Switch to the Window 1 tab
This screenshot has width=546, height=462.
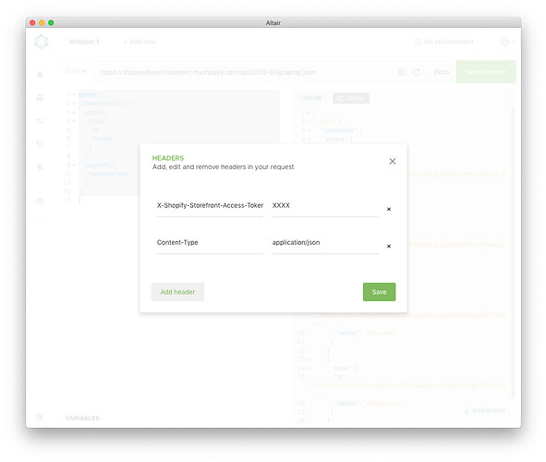pos(84,42)
